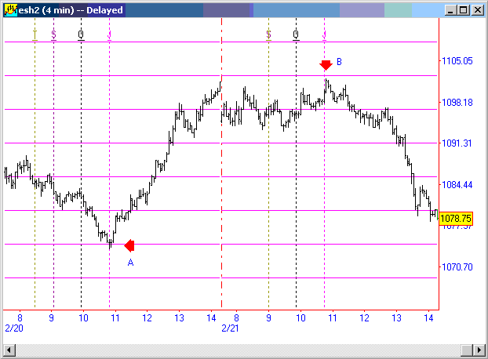Click the O marker on the 2/21 session

[296, 34]
